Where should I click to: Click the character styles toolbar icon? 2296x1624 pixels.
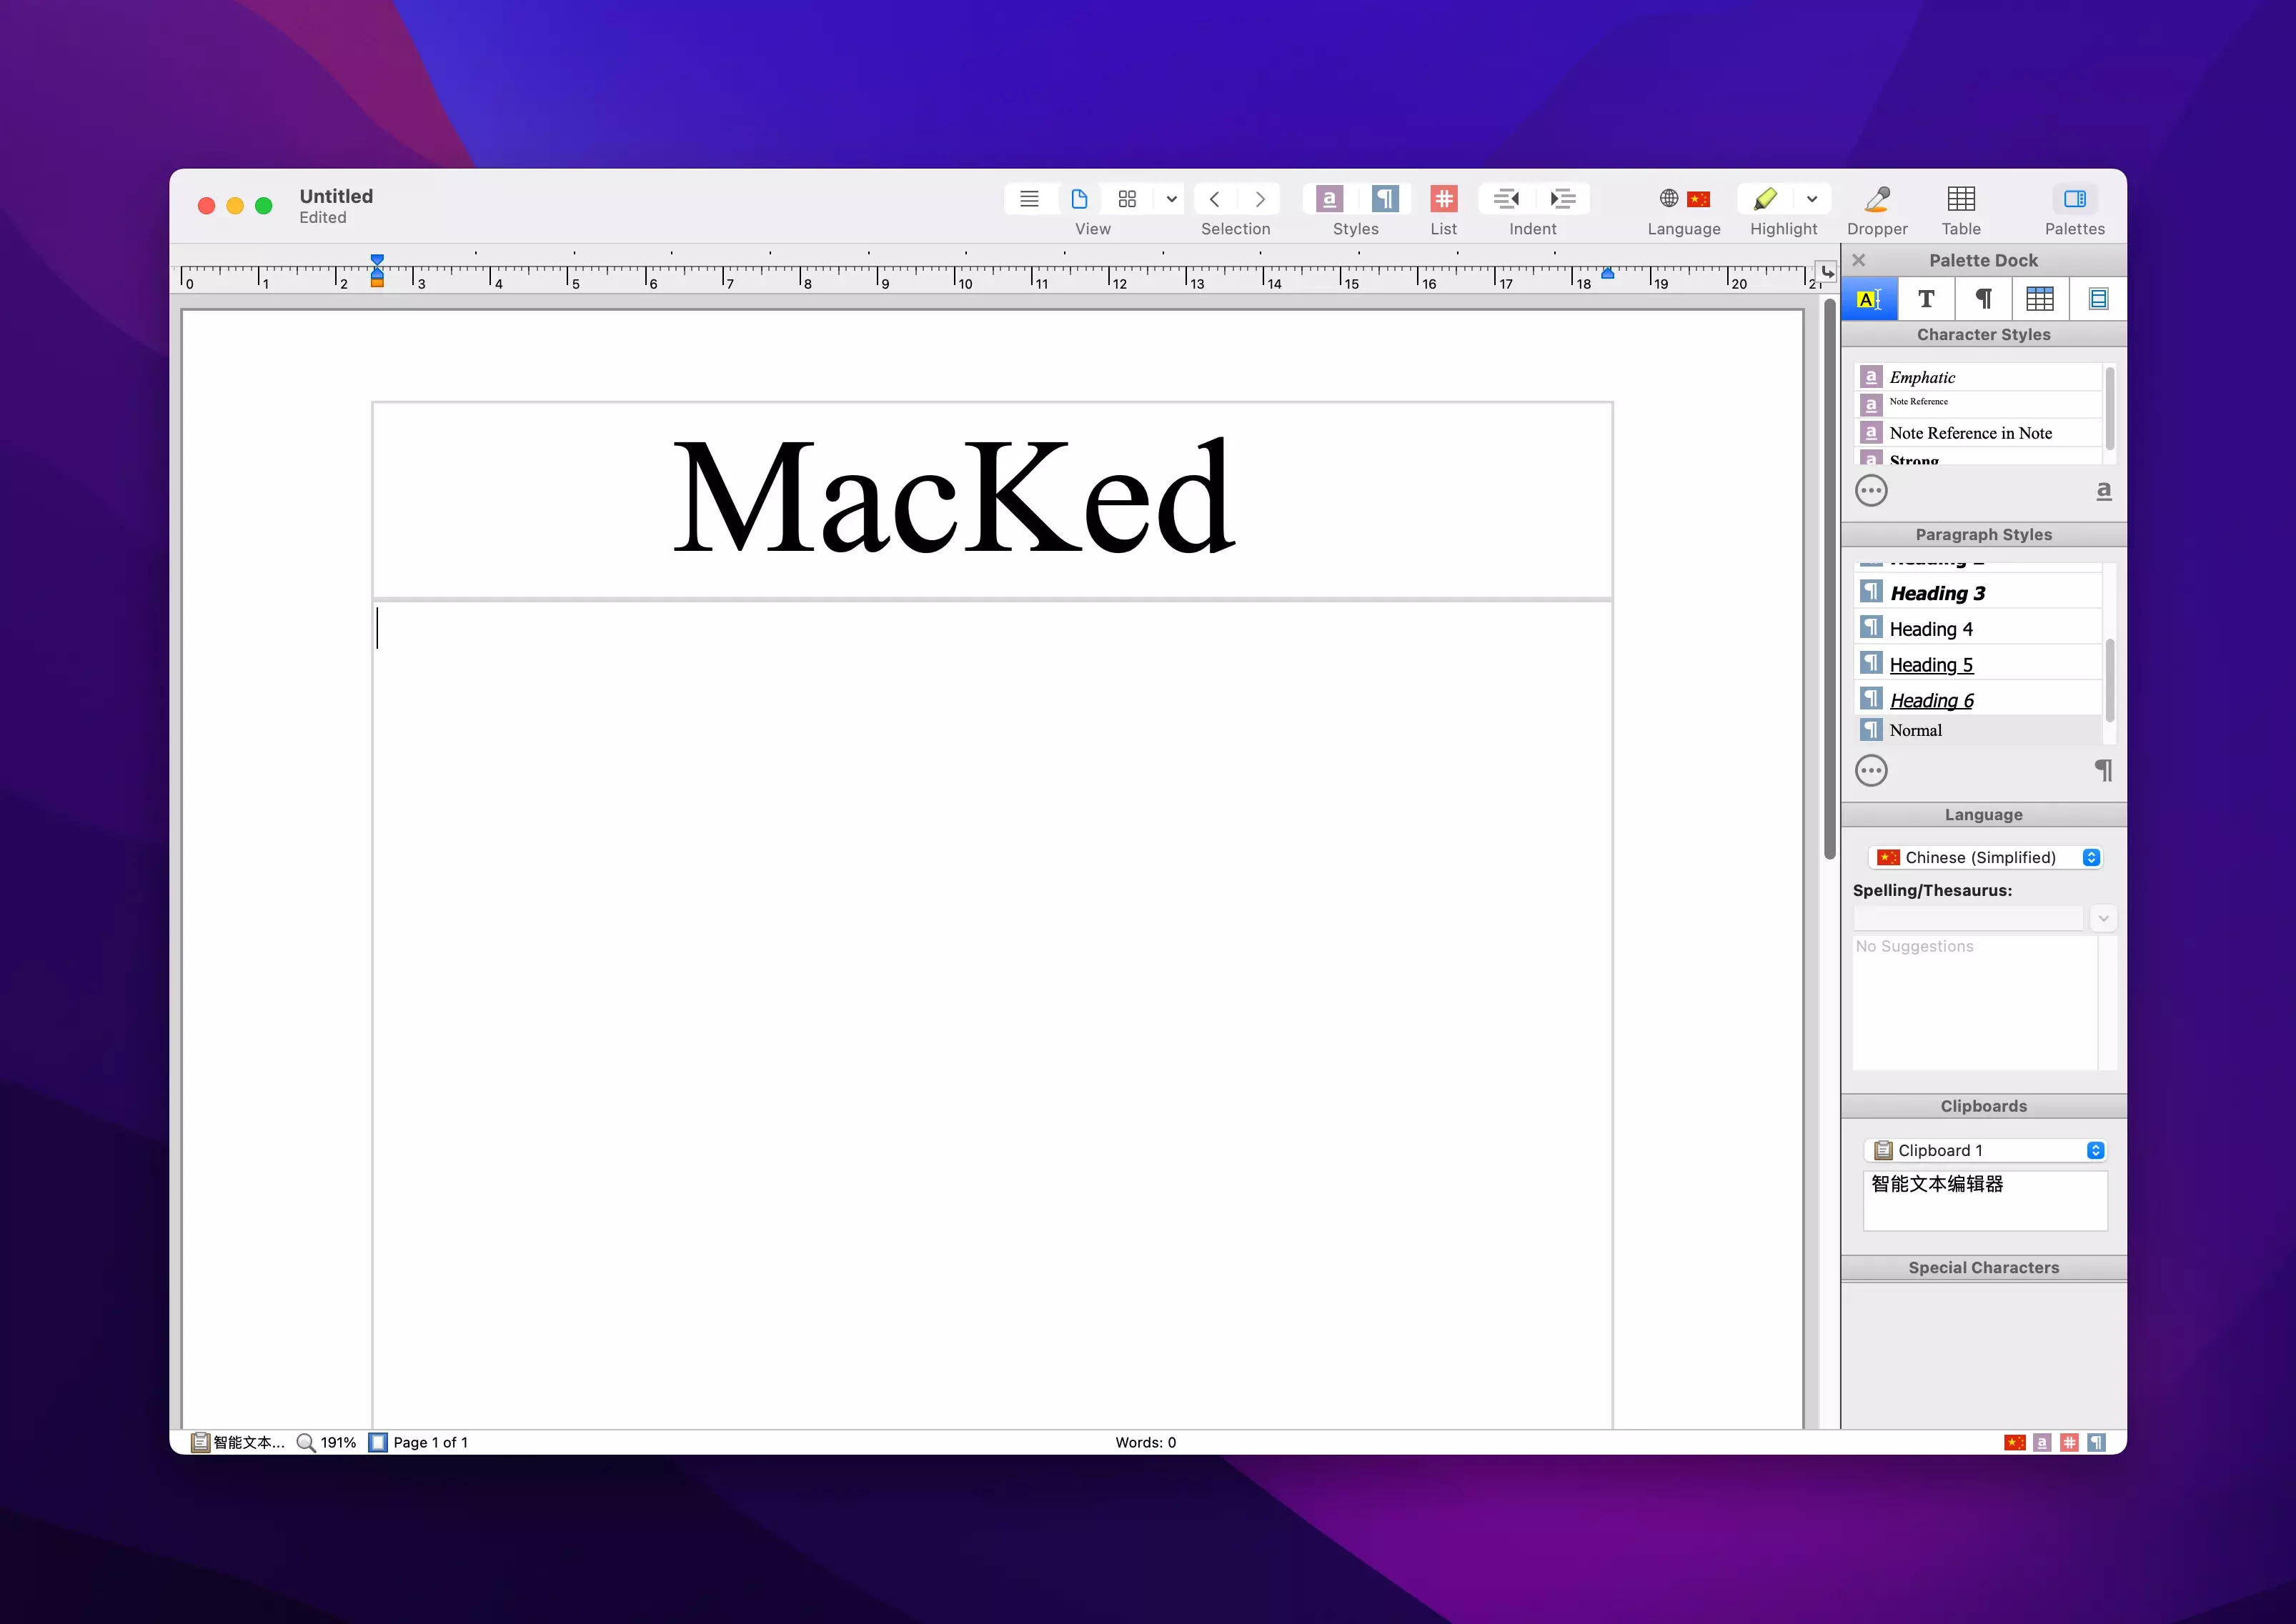(1329, 199)
